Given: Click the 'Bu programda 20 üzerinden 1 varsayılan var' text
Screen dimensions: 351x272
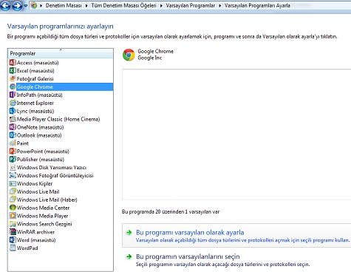Looking at the screenshot, I should click(x=171, y=211).
